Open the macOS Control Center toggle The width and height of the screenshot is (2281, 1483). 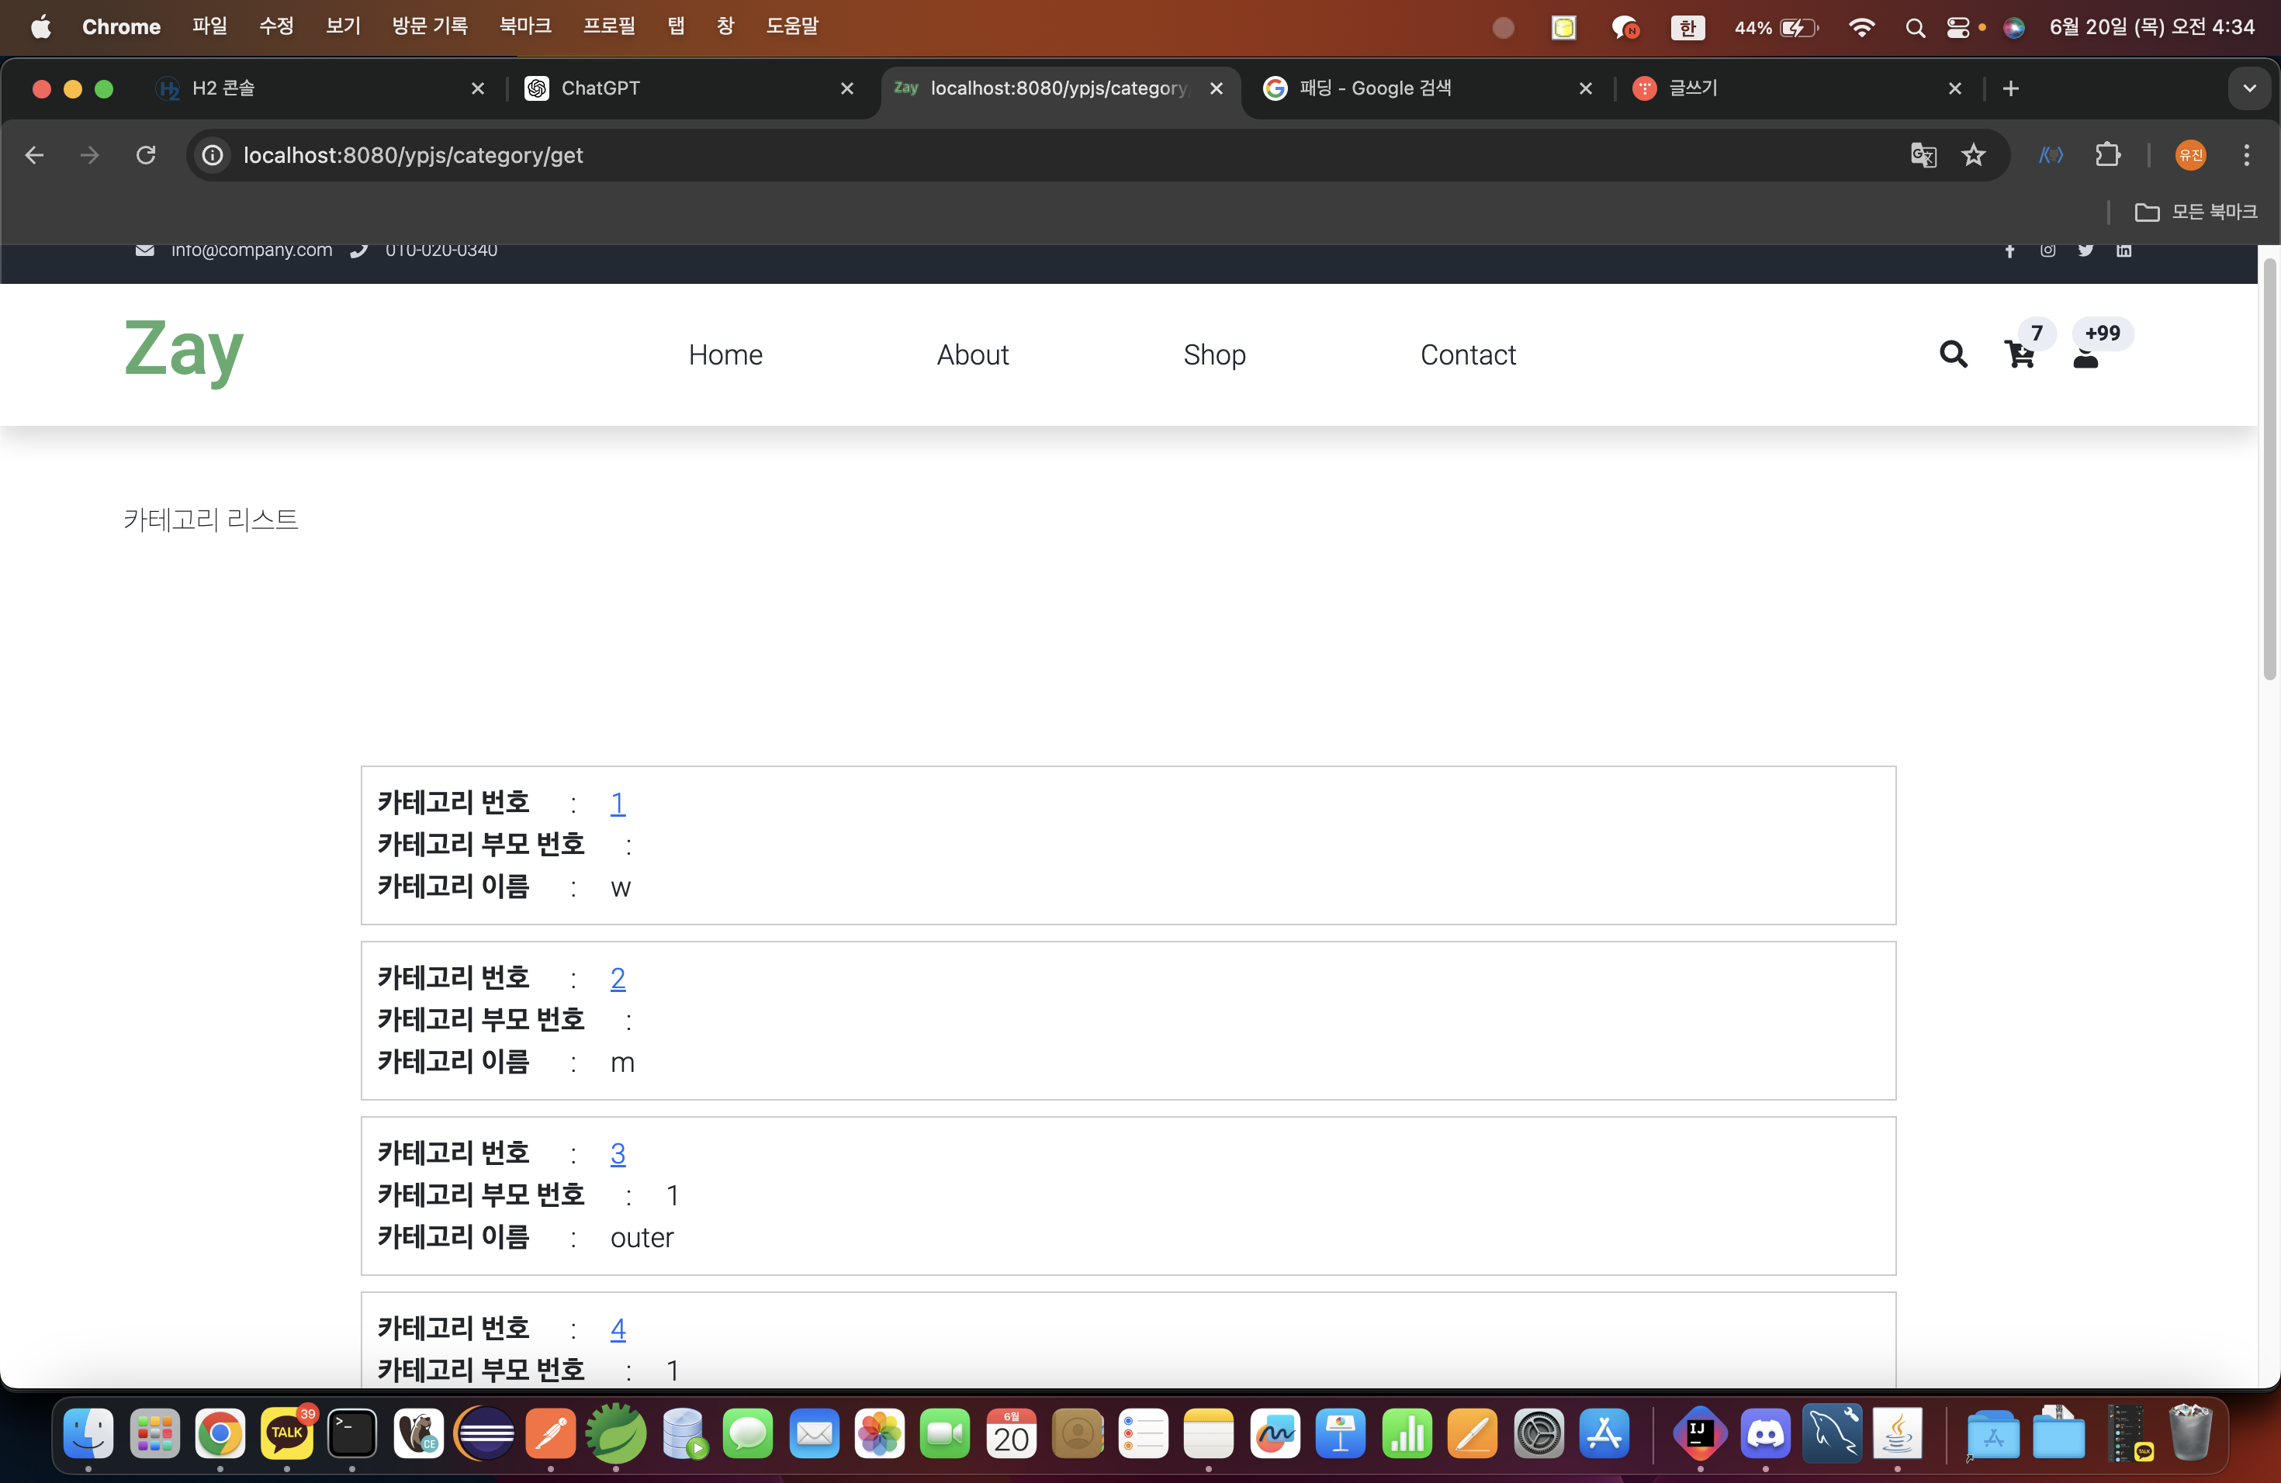pos(1957,28)
